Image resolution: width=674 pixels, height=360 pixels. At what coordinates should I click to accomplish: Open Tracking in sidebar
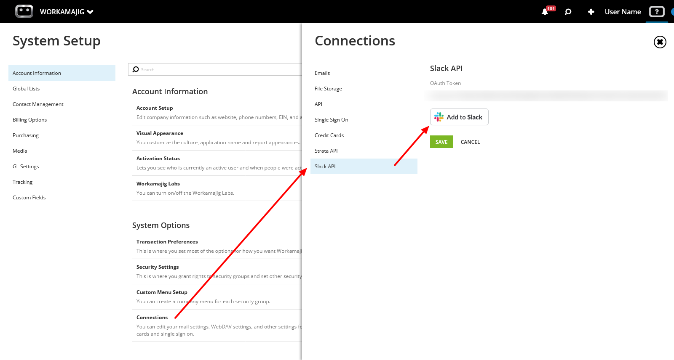tap(62, 182)
